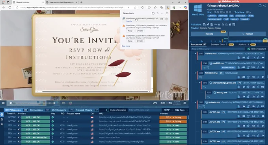This screenshot has width=268, height=145.
Task: Select the rundll32.exe process row
Action: tap(233, 65)
